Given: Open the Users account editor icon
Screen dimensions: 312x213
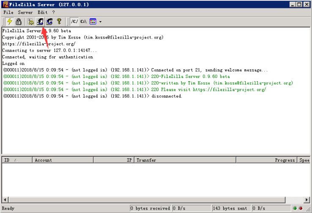Looking at the screenshot, I should click(x=40, y=21).
